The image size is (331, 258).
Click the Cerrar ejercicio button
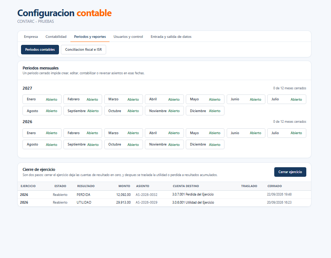tap(290, 172)
